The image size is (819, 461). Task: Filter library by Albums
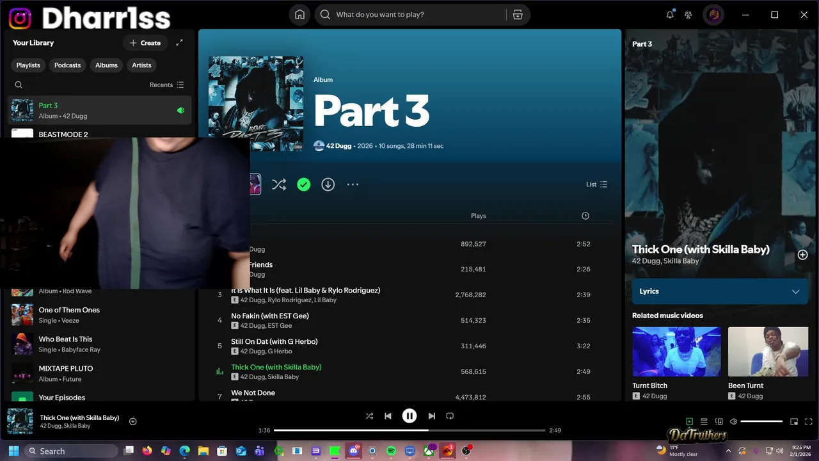(x=106, y=65)
